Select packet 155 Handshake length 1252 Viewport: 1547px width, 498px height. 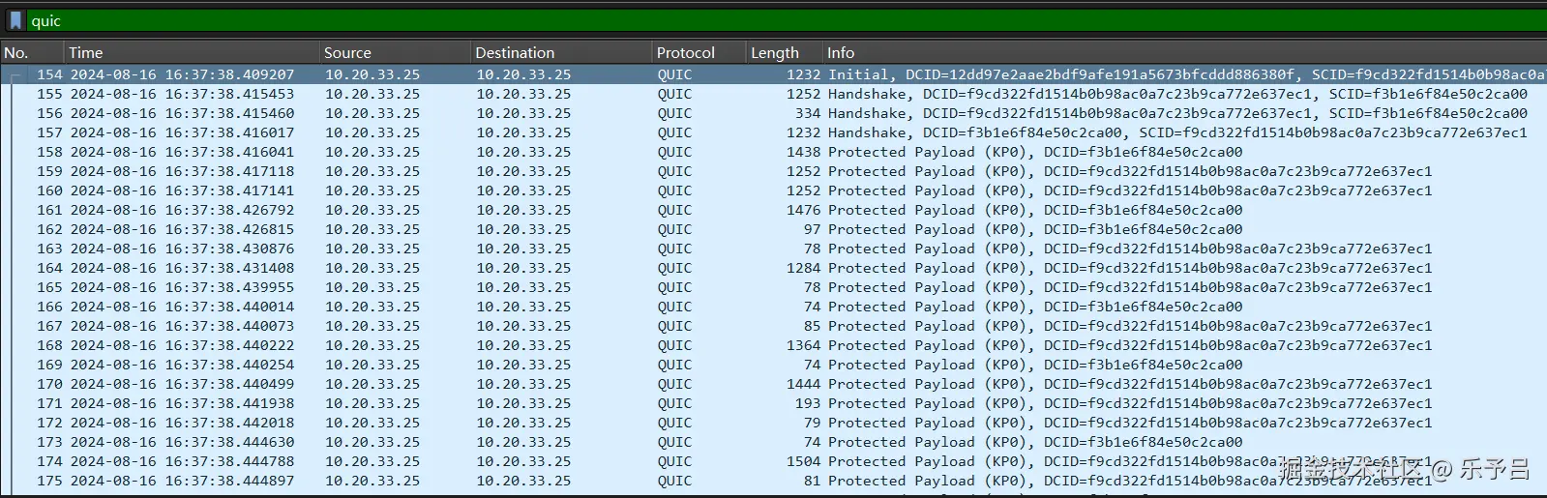(x=773, y=94)
